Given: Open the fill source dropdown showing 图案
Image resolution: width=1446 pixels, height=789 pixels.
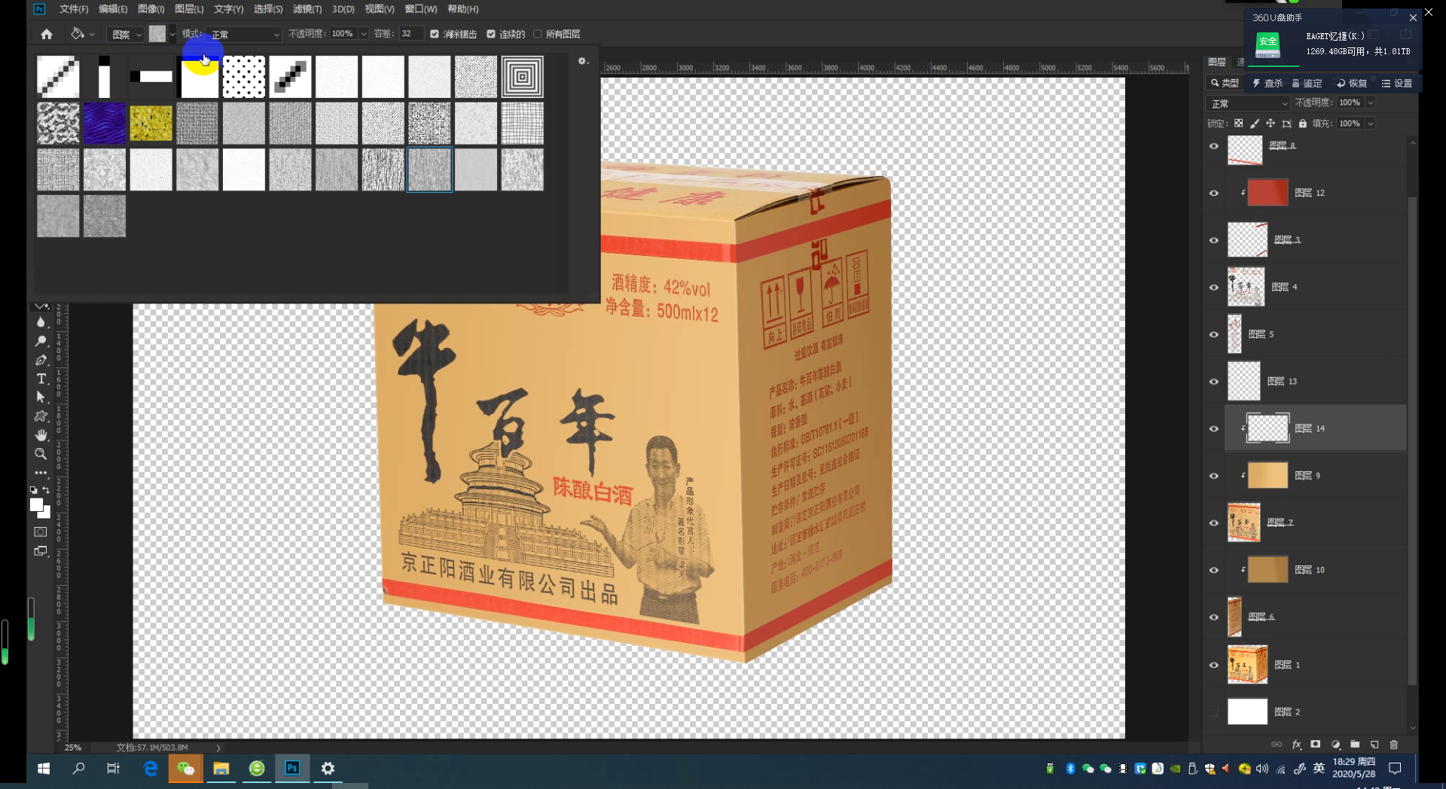Looking at the screenshot, I should click(x=126, y=34).
